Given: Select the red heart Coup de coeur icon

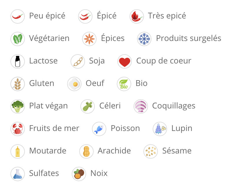Looking at the screenshot, I should (x=125, y=61).
